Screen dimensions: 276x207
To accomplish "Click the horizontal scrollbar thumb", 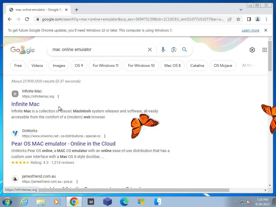I will pos(134,190).
